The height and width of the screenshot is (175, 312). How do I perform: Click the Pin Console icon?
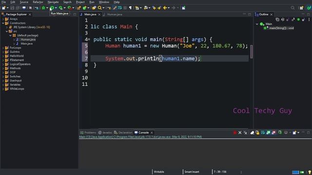coord(280,133)
